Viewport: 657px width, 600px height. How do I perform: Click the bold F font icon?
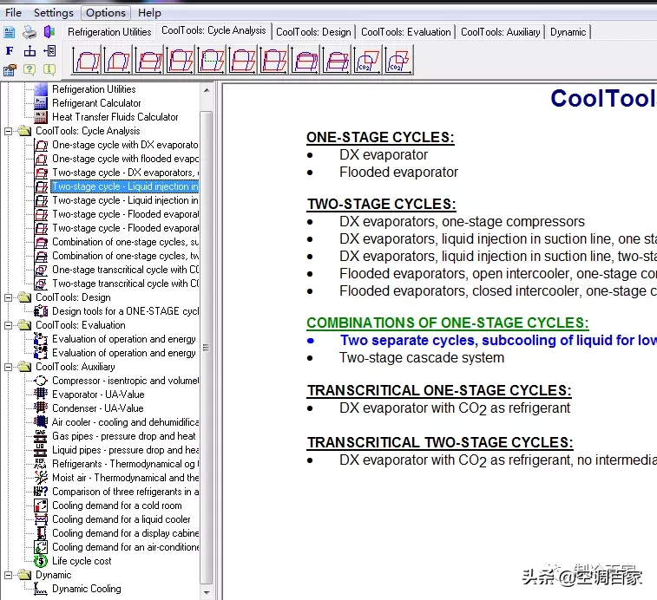coord(10,51)
